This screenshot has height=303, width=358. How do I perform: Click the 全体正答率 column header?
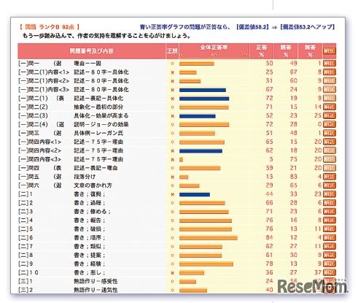(214, 51)
